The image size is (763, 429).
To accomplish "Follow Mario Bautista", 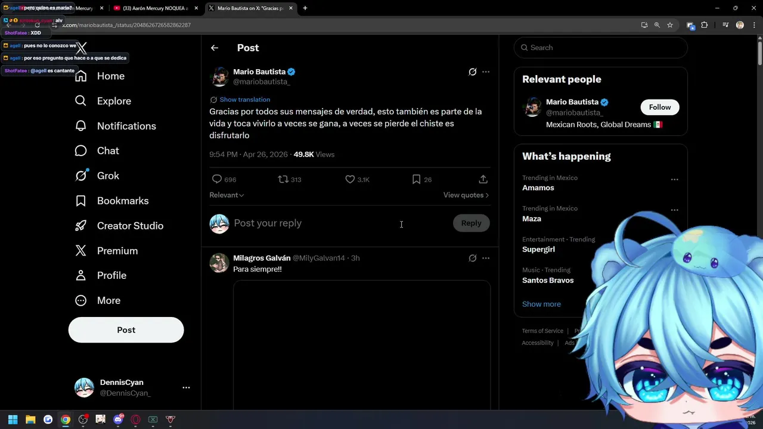I will click(x=660, y=107).
